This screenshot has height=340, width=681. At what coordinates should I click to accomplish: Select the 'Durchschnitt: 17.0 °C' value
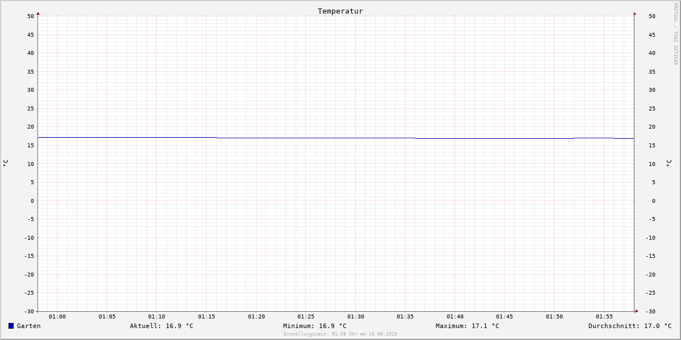630,326
